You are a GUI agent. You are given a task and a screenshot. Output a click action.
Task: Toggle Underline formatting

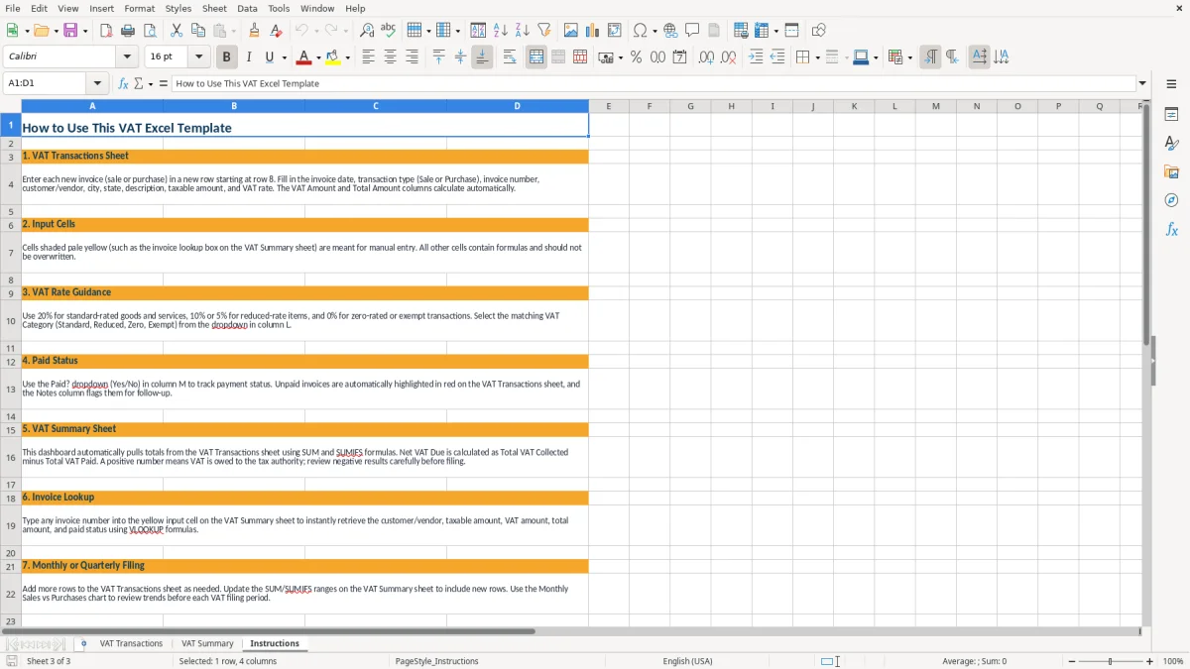pyautogui.click(x=269, y=57)
